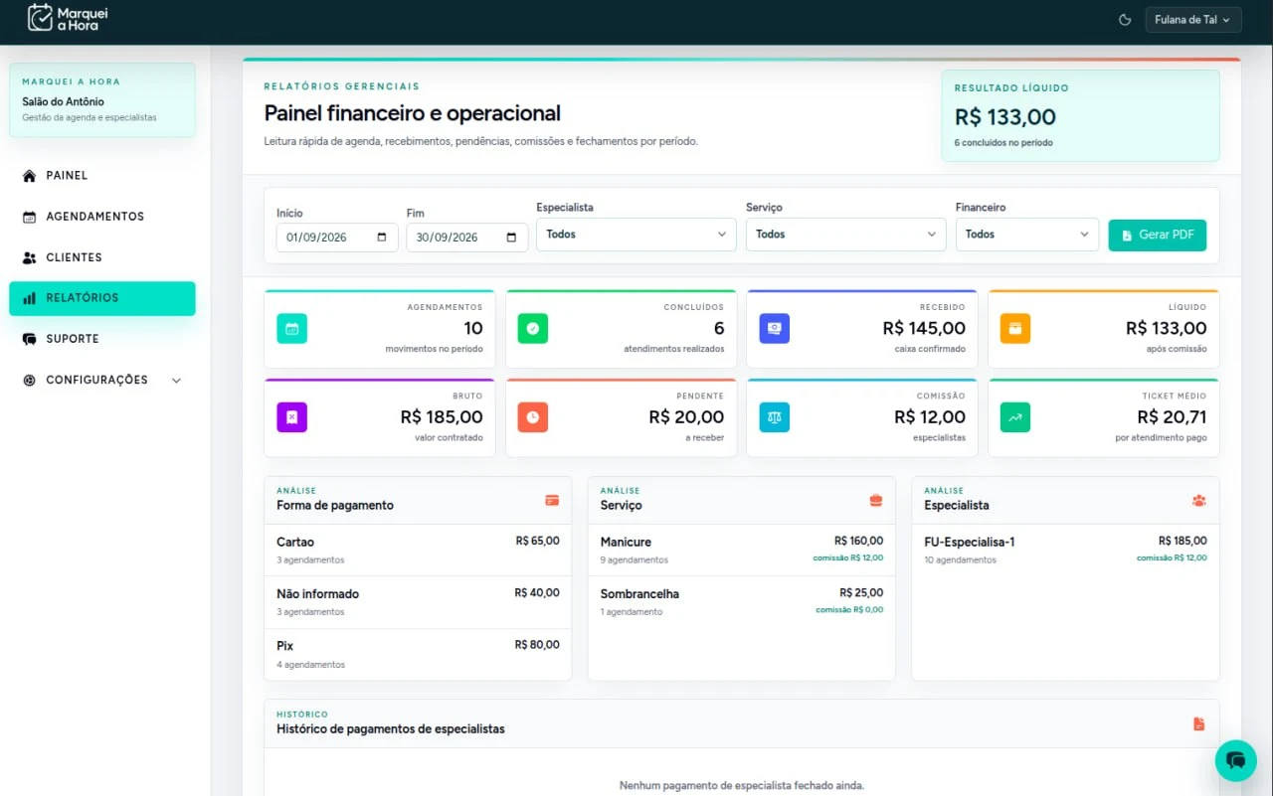Image resolution: width=1273 pixels, height=796 pixels.
Task: Click the Resultado Líquido R$ 133,00 card
Action: pyautogui.click(x=1080, y=115)
